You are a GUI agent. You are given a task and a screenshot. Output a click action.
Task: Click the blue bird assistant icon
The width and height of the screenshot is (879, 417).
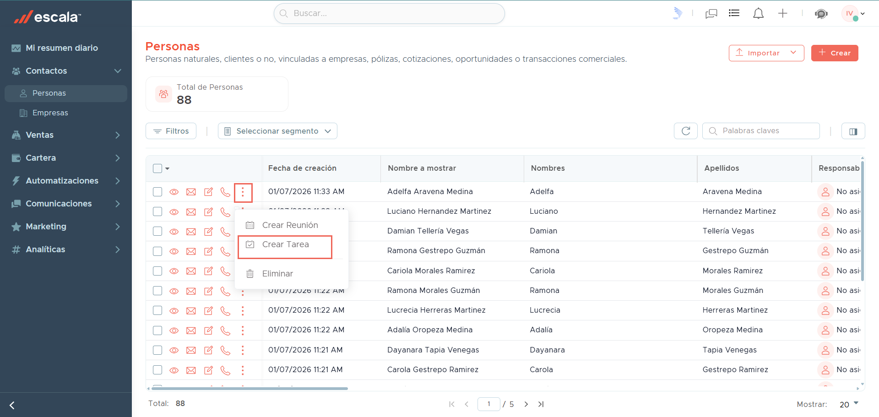coord(678,13)
